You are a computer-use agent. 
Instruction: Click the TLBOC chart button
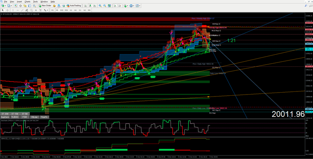tap(15, 117)
